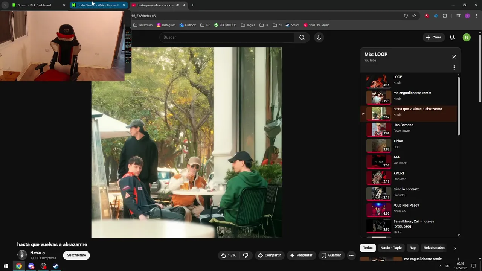The height and width of the screenshot is (271, 482).
Task: Open the cs bookmarks folder
Action: pos(278,25)
